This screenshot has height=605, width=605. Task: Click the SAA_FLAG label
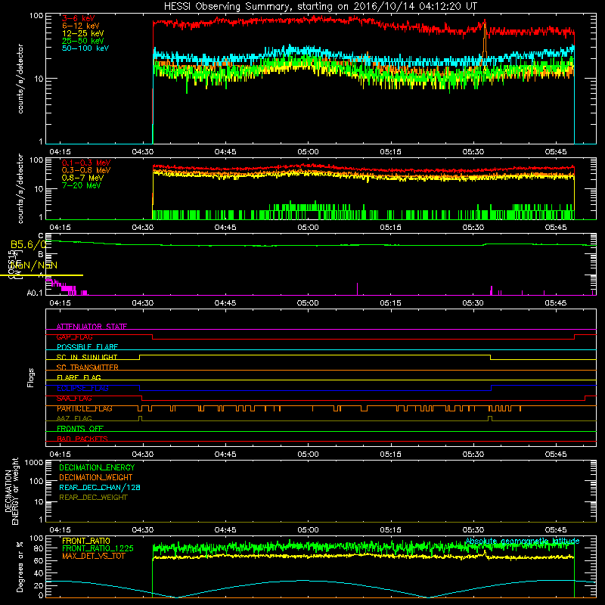point(74,399)
